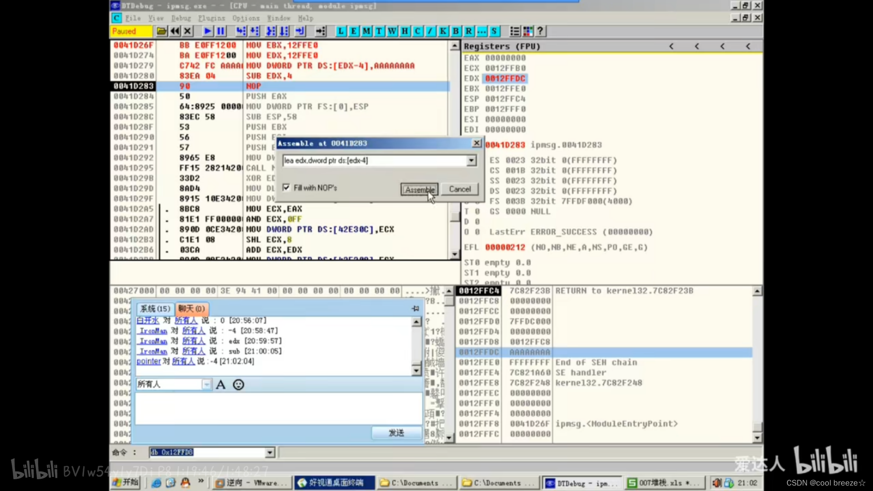873x491 pixels.
Task: Click the 发送 send button
Action: click(396, 433)
